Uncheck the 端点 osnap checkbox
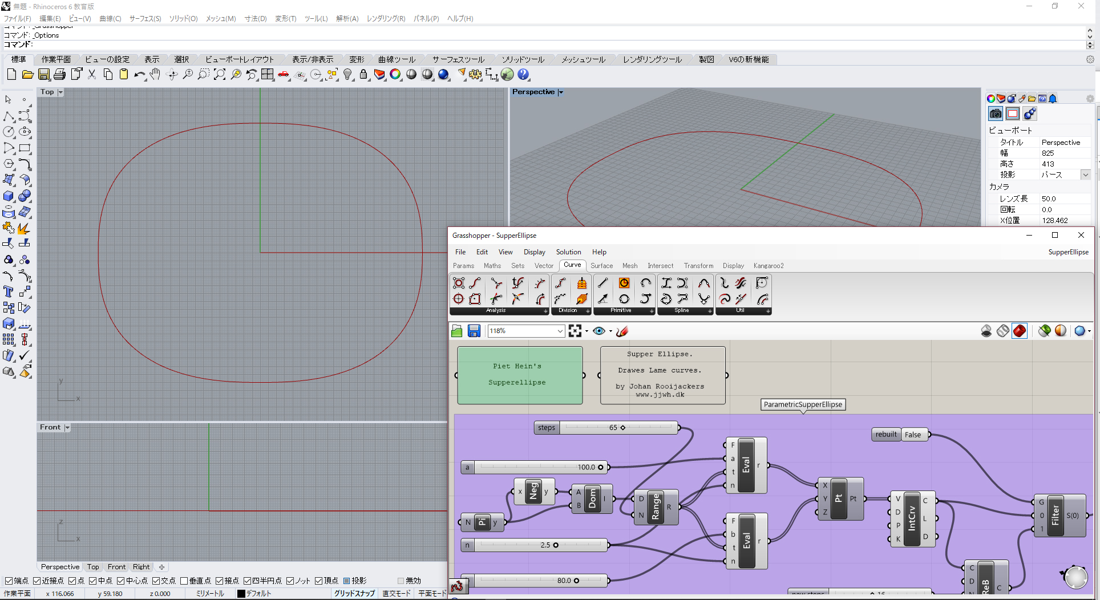Viewport: 1100px width, 600px height. (x=9, y=581)
